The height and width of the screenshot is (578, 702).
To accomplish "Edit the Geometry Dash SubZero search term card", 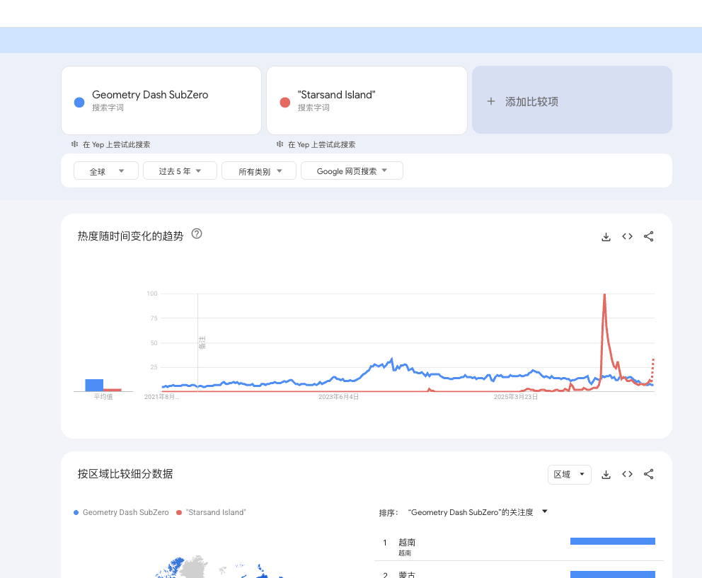I will pos(161,100).
